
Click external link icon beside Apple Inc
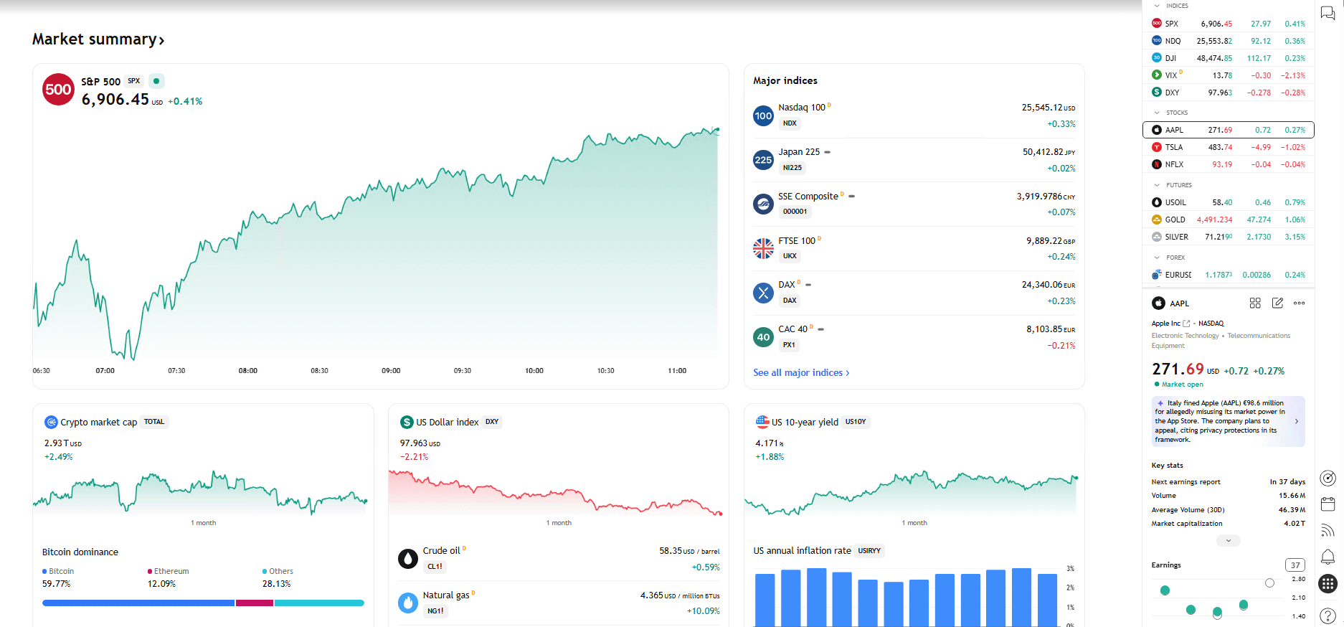1186,324
